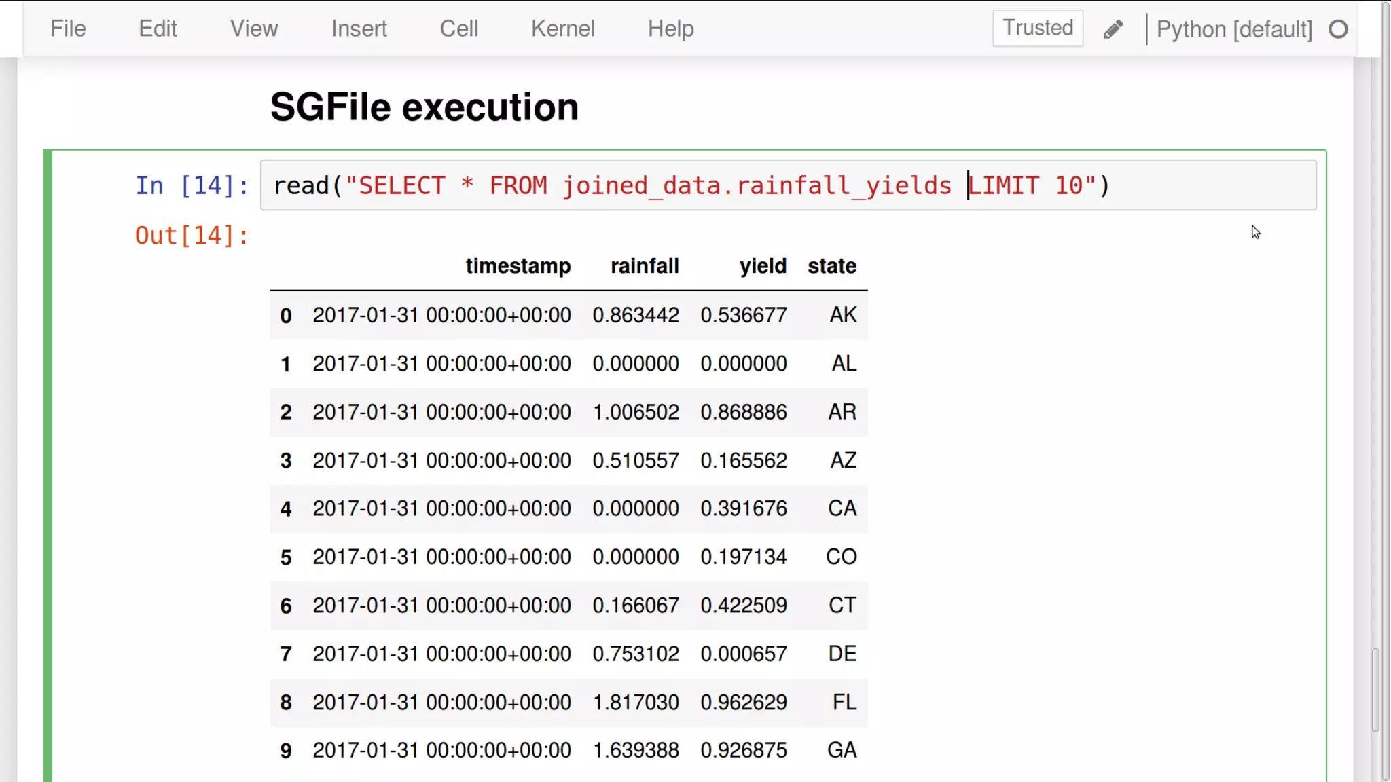Viewport: 1391px width, 782px height.
Task: Click the Python [default] kernel name
Action: point(1234,29)
